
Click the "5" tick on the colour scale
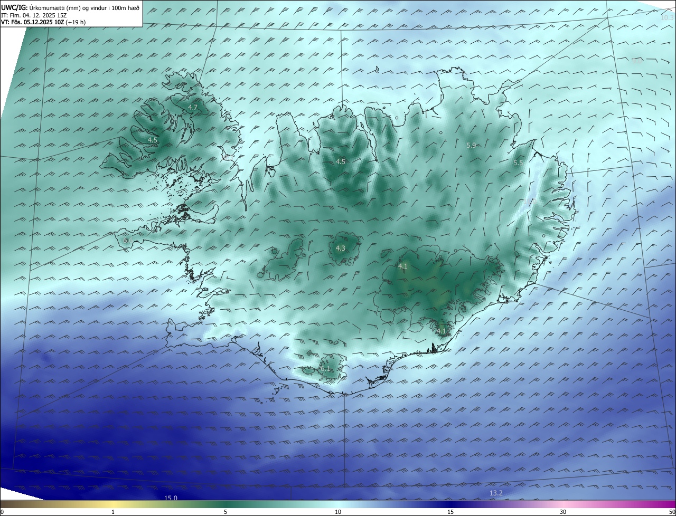click(x=226, y=512)
